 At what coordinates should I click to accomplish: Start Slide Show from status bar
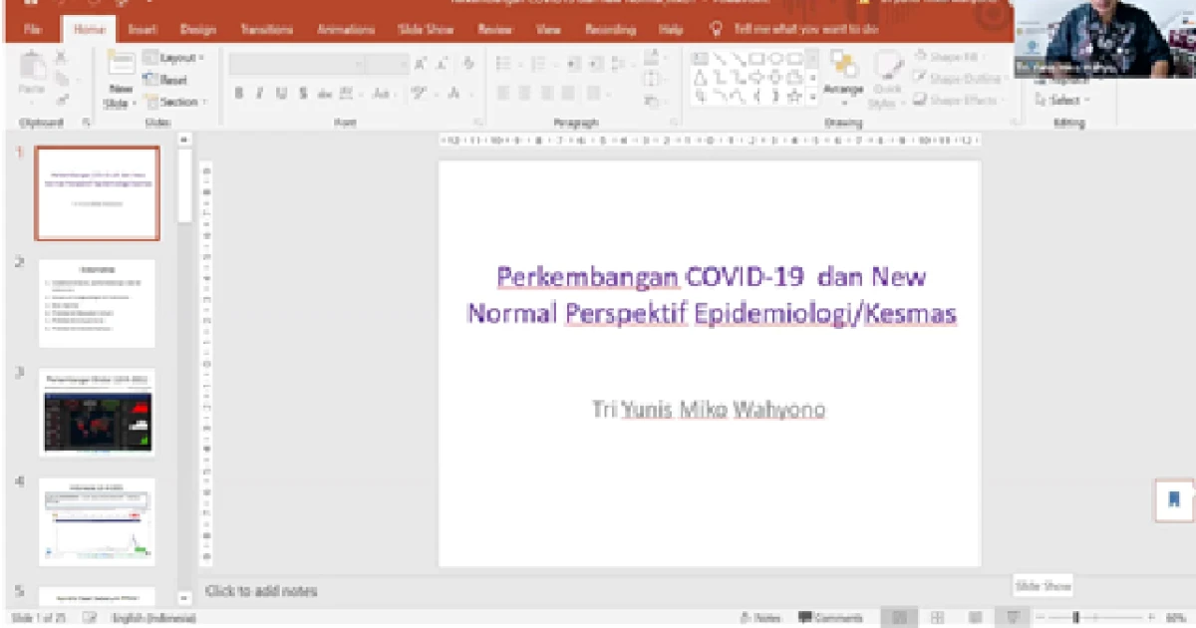click(1013, 618)
